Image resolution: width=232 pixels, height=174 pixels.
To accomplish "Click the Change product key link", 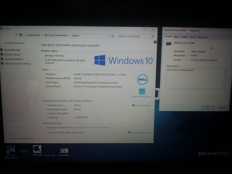I will pyautogui.click(x=141, y=133).
